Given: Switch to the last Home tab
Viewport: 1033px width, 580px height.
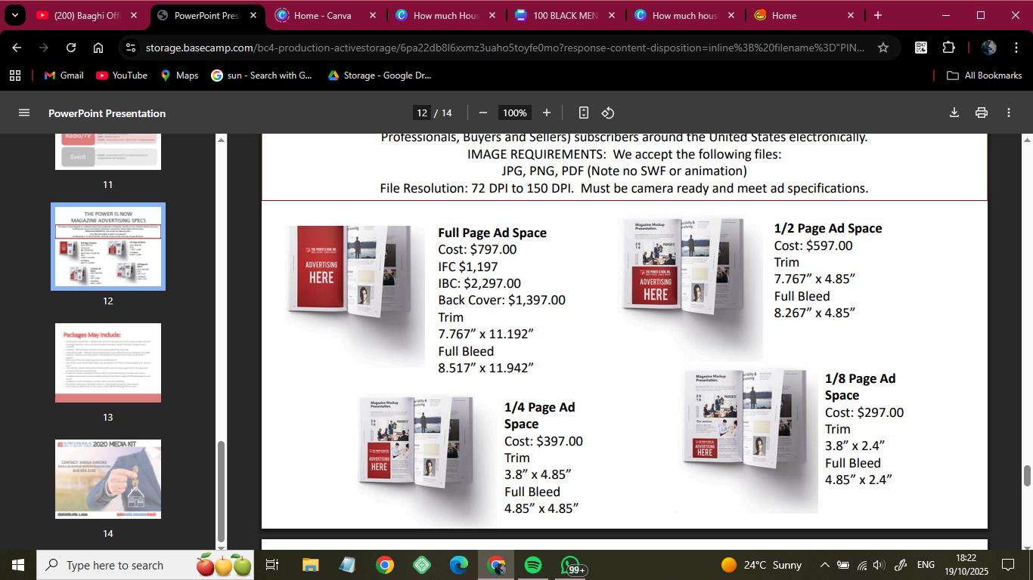Looking at the screenshot, I should point(804,15).
